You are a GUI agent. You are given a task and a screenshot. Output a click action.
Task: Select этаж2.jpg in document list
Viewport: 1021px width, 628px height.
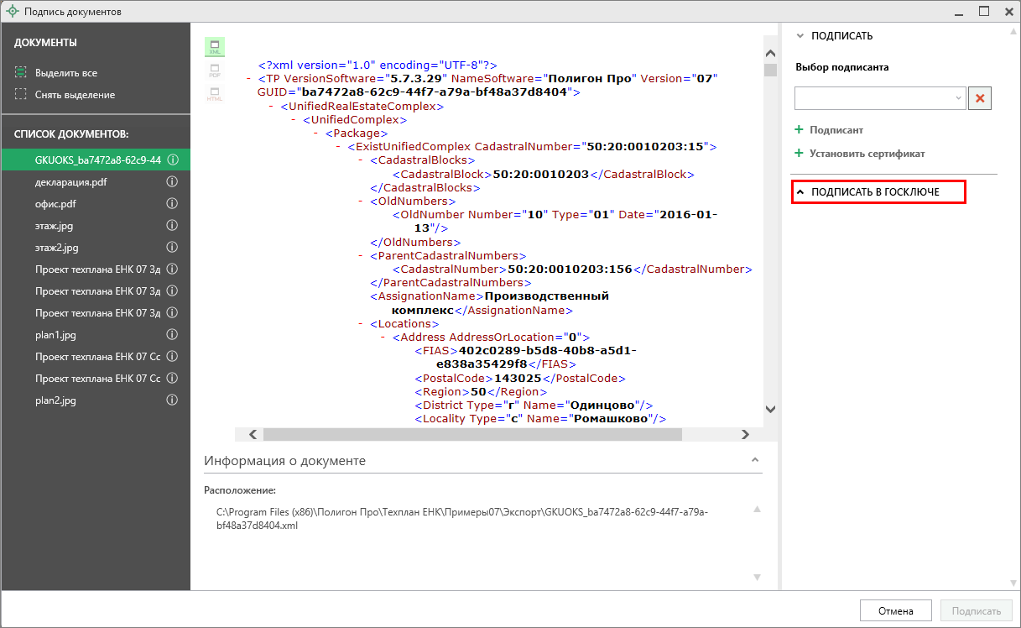tap(57, 248)
